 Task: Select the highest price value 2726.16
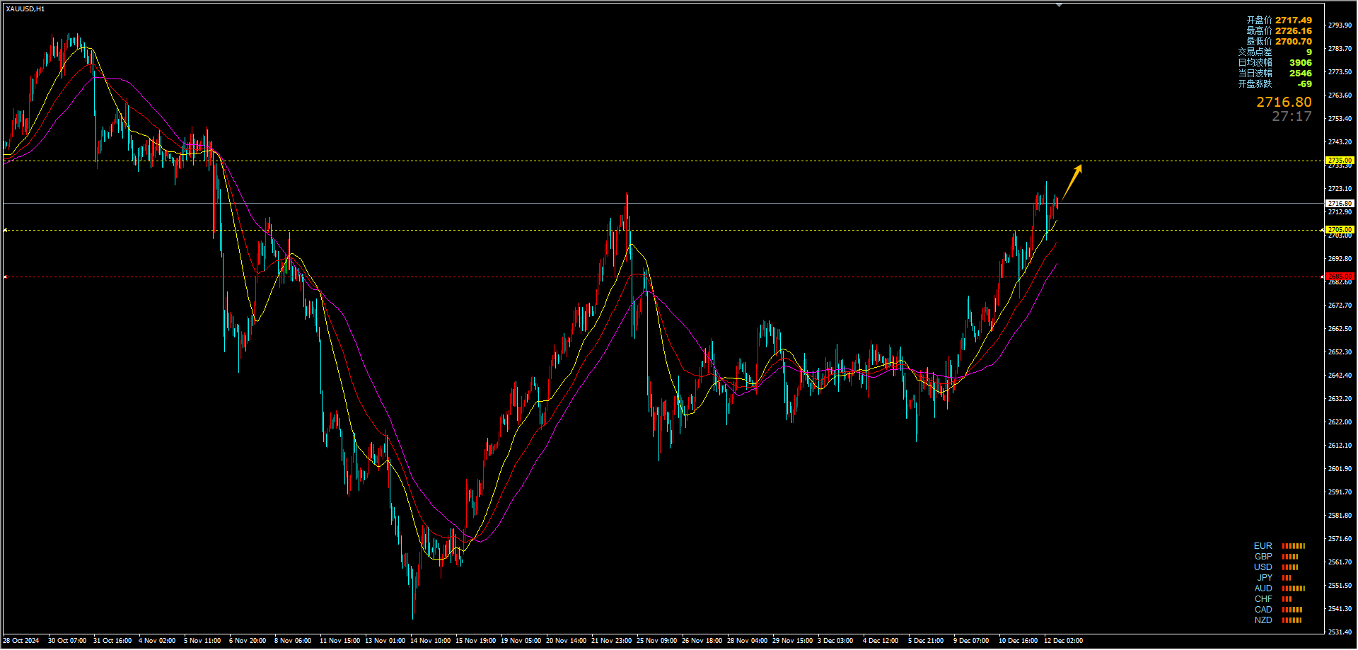[x=1294, y=31]
